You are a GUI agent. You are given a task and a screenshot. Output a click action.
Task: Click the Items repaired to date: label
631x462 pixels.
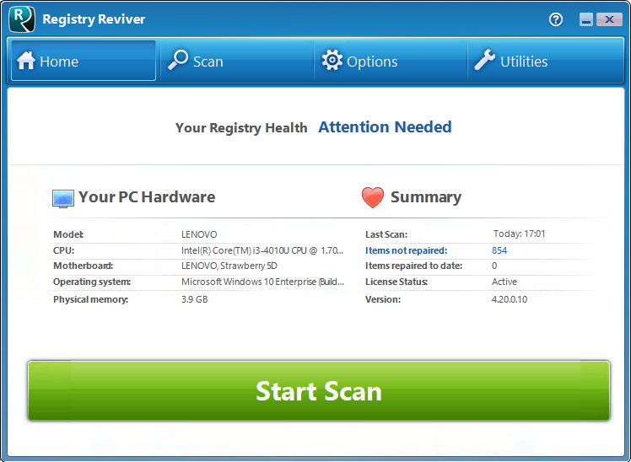(x=413, y=266)
